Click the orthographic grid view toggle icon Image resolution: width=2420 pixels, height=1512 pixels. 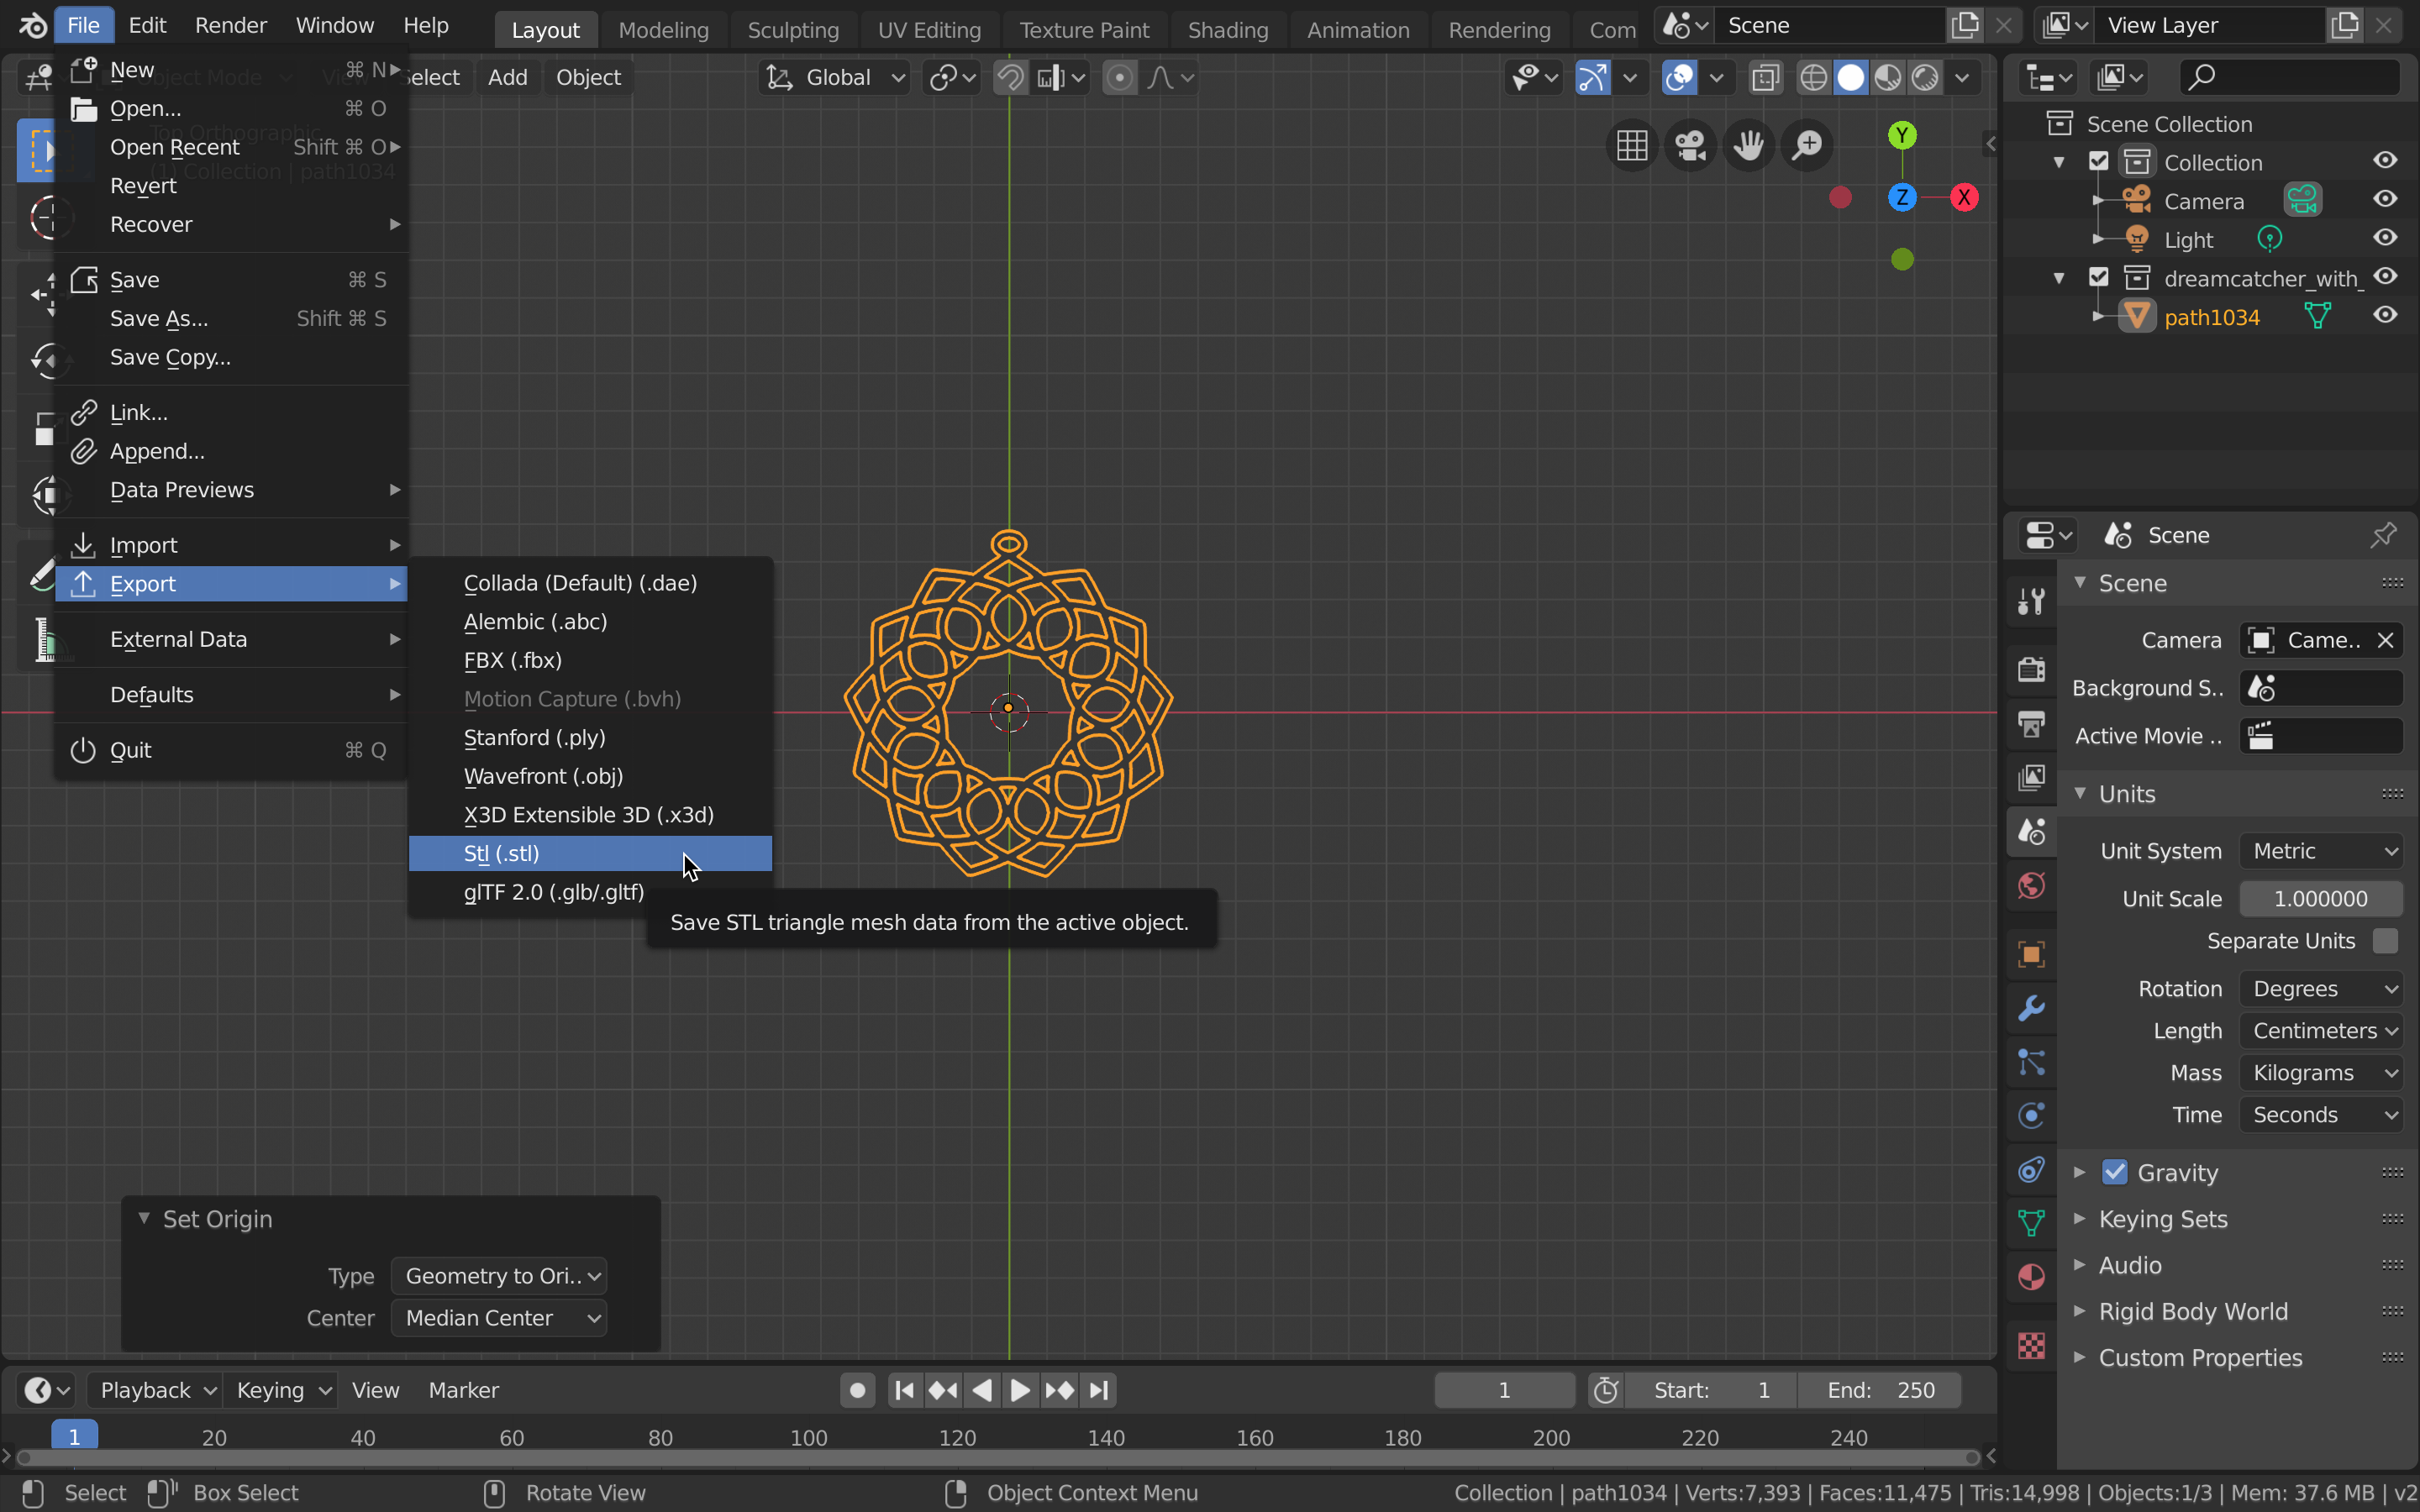point(1632,146)
